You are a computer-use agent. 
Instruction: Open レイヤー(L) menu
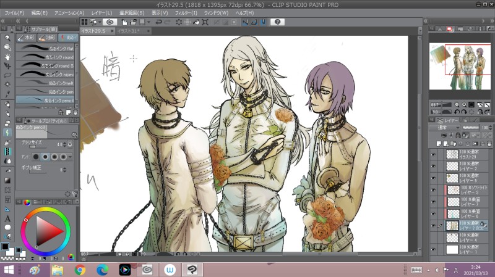[101, 13]
